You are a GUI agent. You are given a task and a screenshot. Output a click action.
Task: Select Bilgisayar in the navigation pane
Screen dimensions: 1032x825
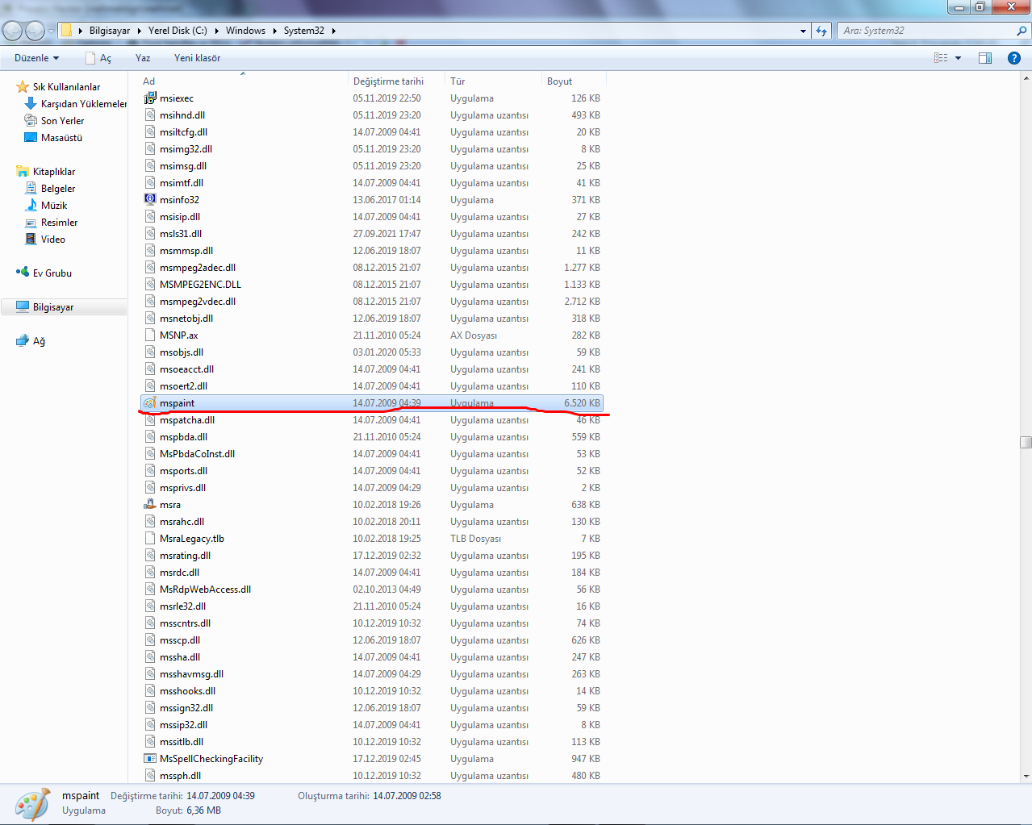click(53, 306)
